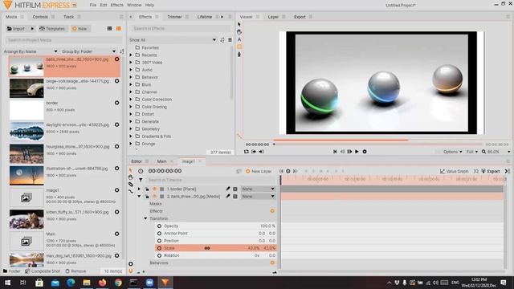
Task: Toggle the timeline snapping magnet icon
Action: point(131,271)
